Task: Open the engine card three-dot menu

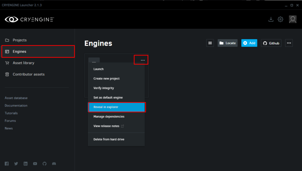Action: pyautogui.click(x=143, y=60)
